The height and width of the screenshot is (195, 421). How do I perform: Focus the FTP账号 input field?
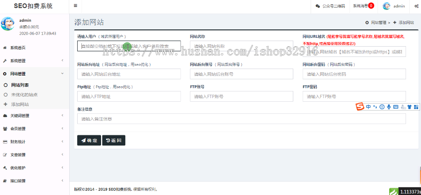[x=241, y=97]
